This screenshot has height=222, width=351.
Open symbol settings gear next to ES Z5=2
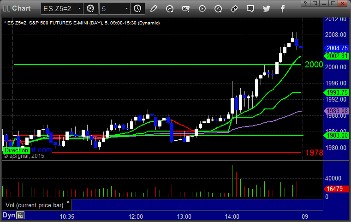(91, 8)
